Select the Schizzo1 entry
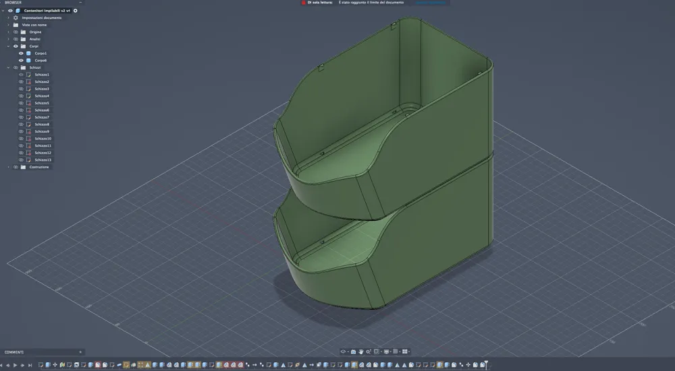Viewport: 675px width, 371px height. tap(42, 75)
